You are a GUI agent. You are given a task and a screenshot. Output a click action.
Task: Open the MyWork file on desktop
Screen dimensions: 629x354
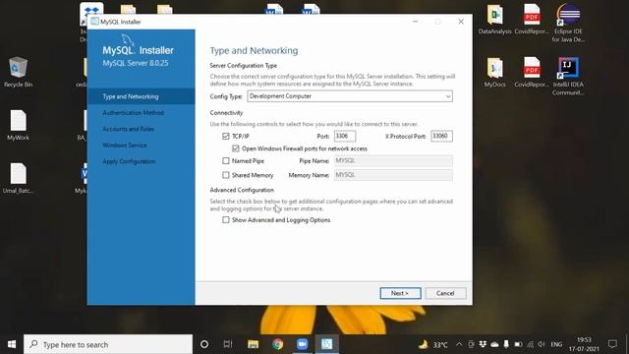pos(18,125)
